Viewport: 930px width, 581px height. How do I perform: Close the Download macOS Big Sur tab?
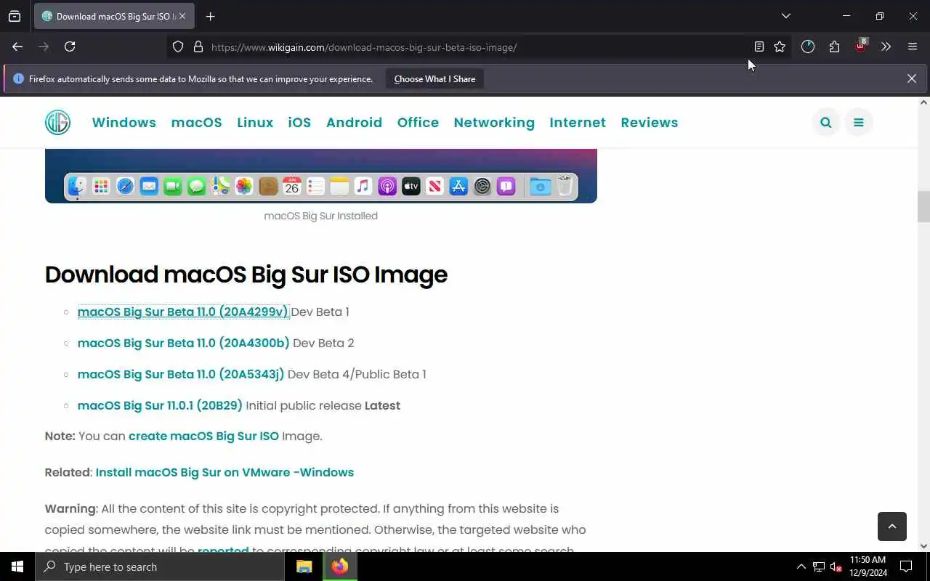pyautogui.click(x=182, y=16)
